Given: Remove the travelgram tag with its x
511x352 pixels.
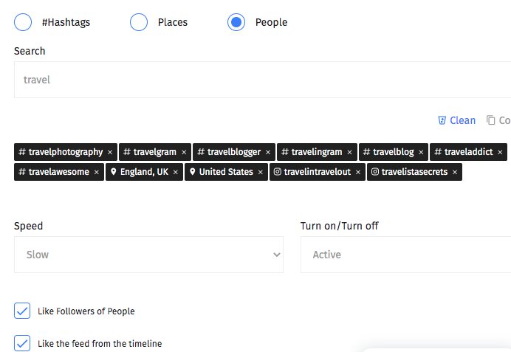Looking at the screenshot, I should click(x=184, y=153).
